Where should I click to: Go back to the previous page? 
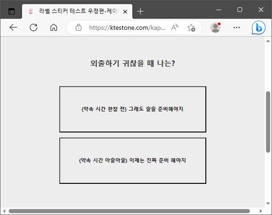pyautogui.click(x=13, y=28)
